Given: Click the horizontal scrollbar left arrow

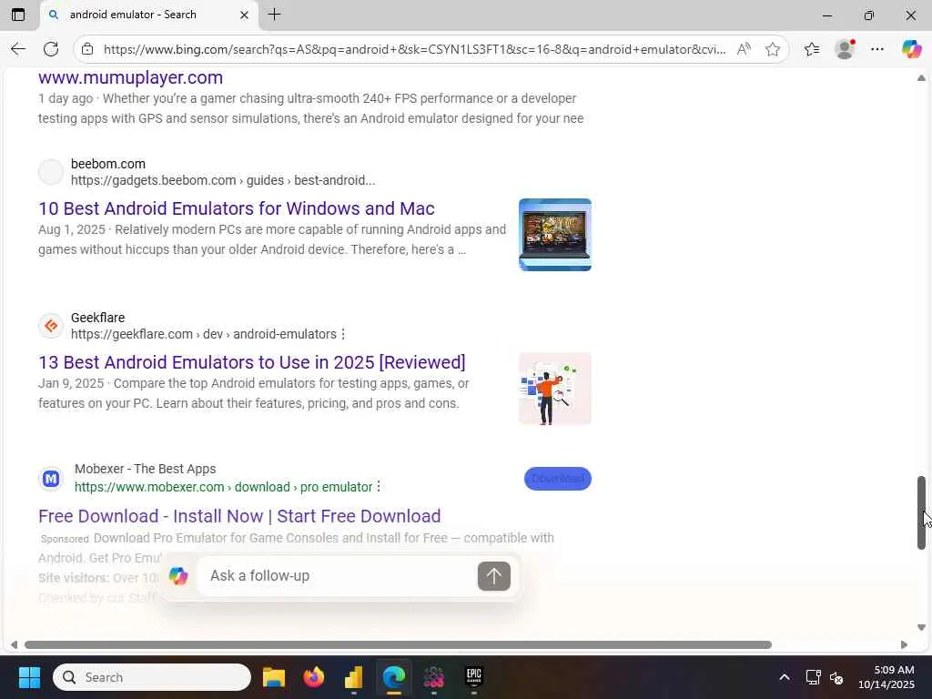Looking at the screenshot, I should pos(14,645).
